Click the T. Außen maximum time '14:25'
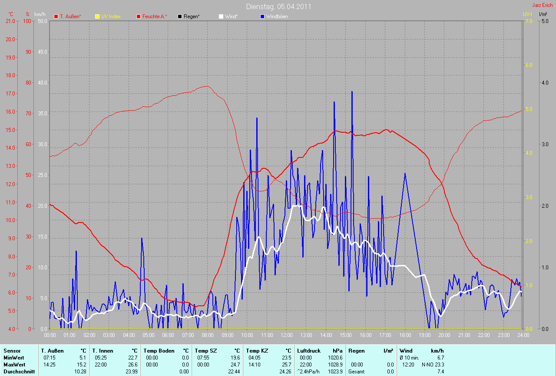This screenshot has width=556, height=376. coord(49,365)
